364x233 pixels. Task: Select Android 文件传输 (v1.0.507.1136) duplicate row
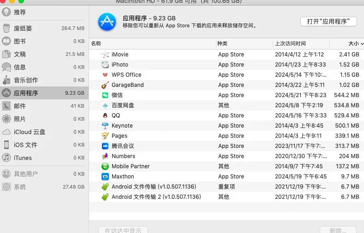[227, 187]
